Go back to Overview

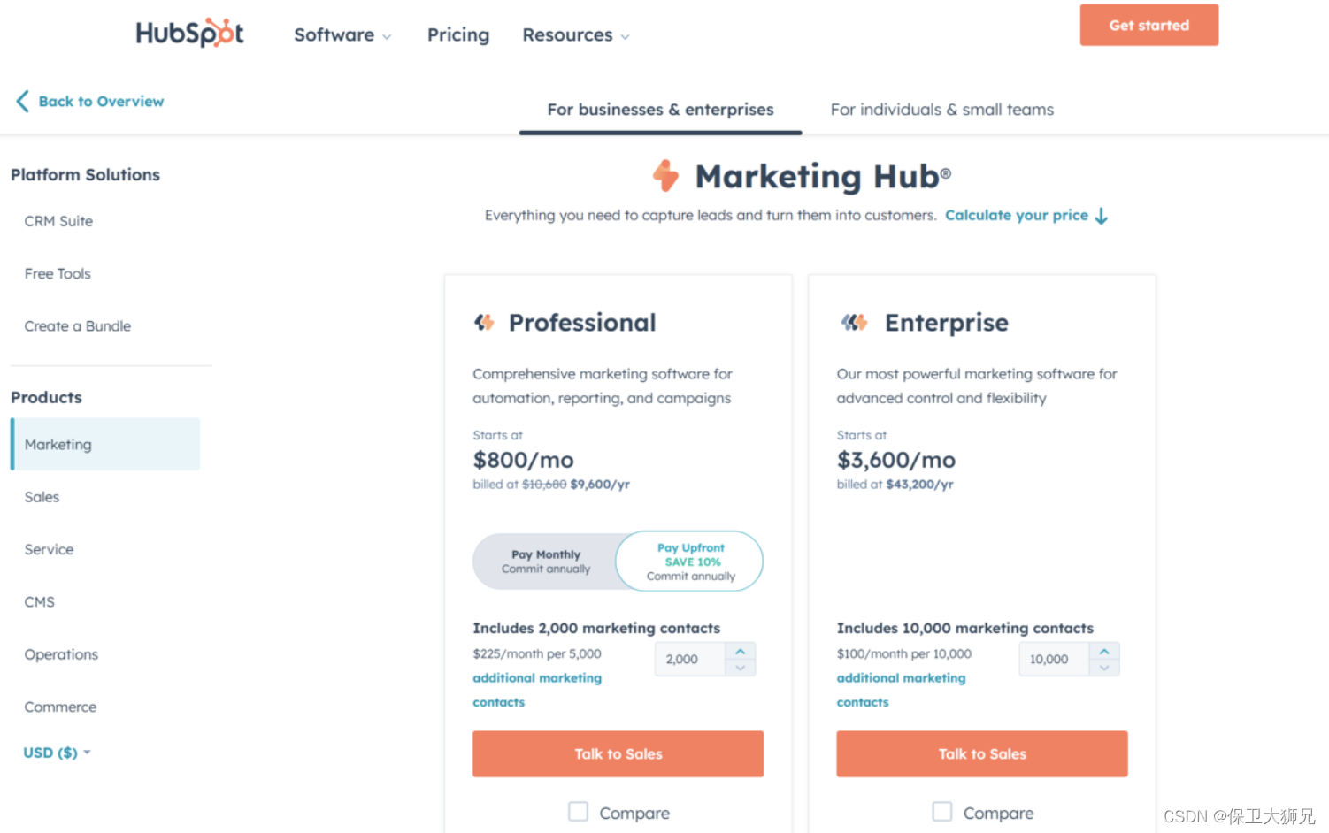coord(101,101)
